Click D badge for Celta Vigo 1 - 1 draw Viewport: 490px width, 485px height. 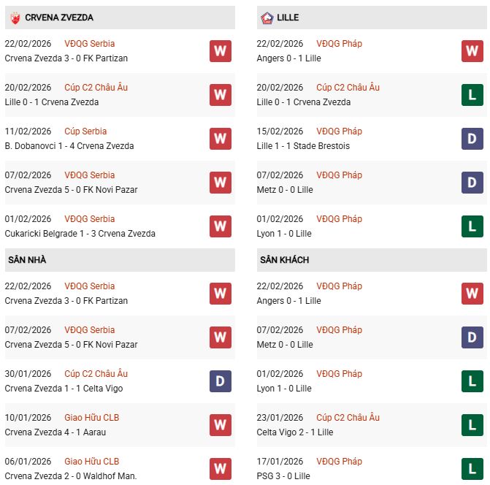[220, 381]
